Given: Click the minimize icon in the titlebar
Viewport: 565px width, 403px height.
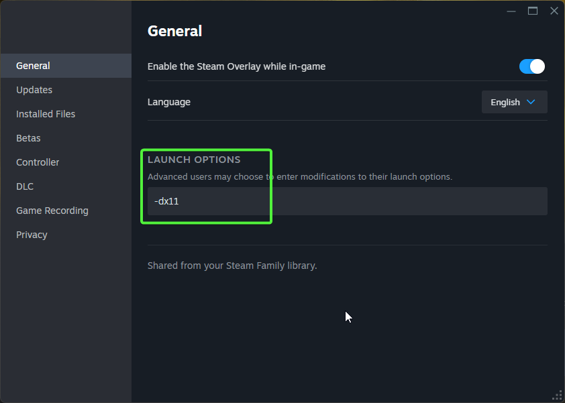Looking at the screenshot, I should click(x=511, y=11).
